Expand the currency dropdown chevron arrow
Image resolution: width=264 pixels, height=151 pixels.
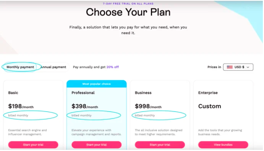(248, 67)
